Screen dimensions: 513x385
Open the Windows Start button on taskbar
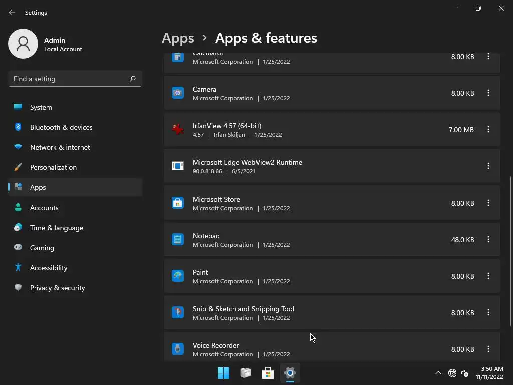pos(223,373)
